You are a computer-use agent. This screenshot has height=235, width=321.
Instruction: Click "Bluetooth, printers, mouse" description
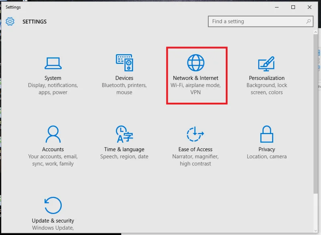point(124,89)
